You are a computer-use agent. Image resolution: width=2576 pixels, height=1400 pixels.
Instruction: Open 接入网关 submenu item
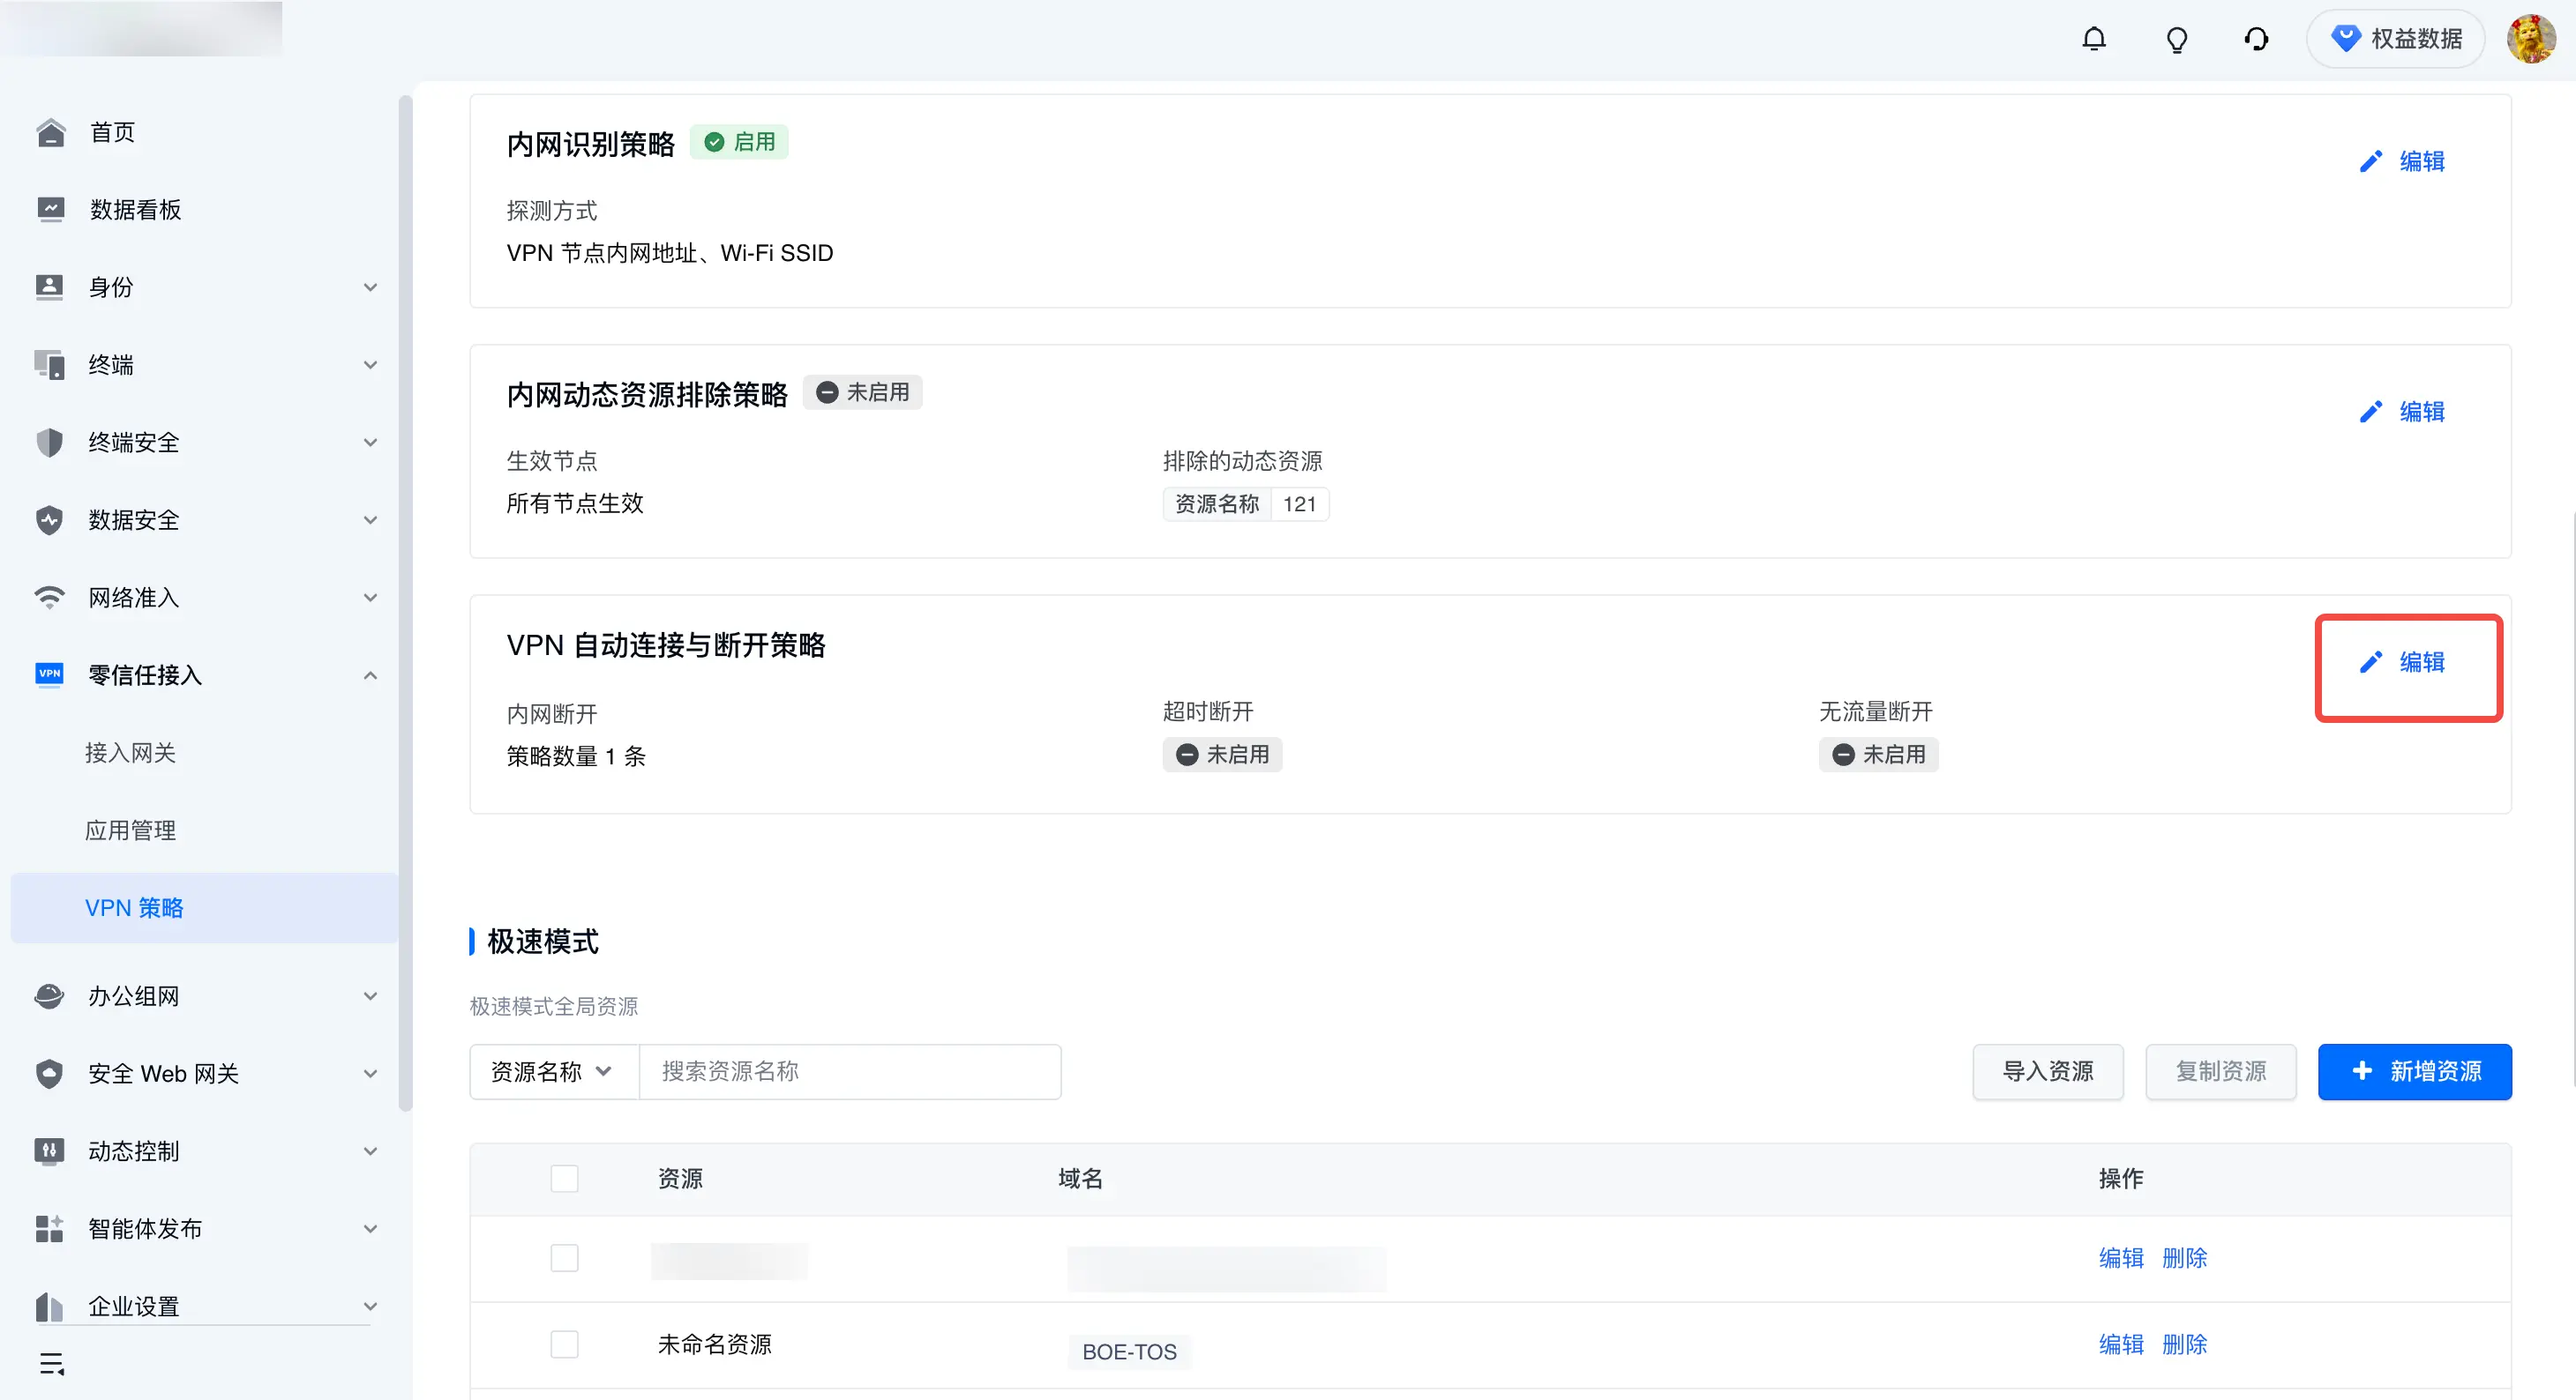tap(130, 753)
